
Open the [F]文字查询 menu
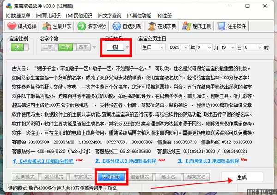click(x=109, y=16)
